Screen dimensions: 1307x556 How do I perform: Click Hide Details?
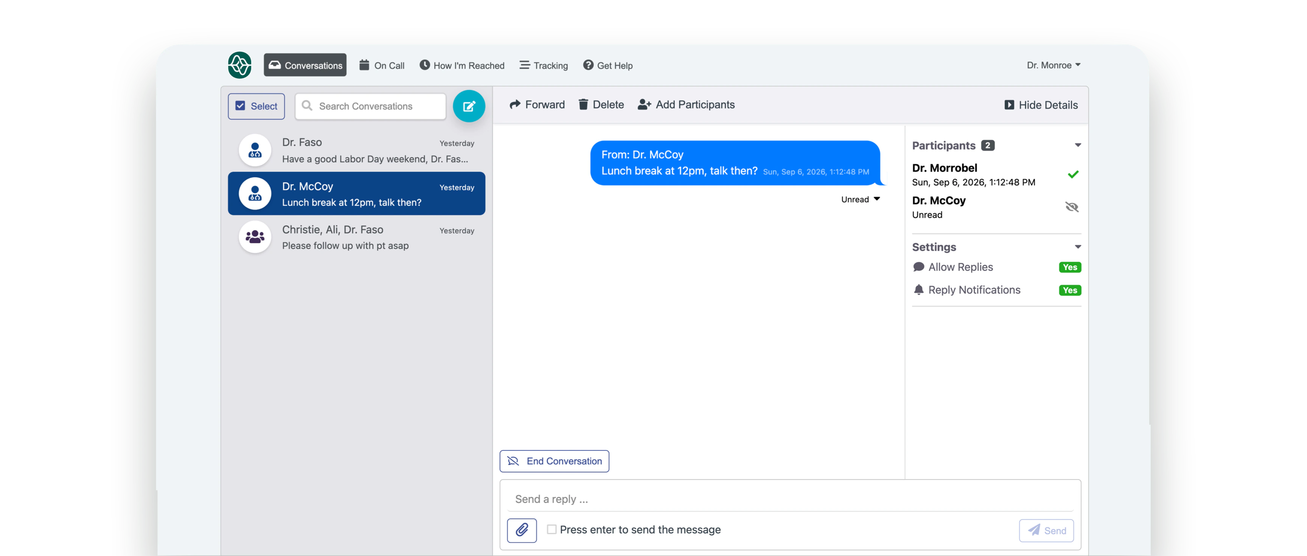[1041, 105]
